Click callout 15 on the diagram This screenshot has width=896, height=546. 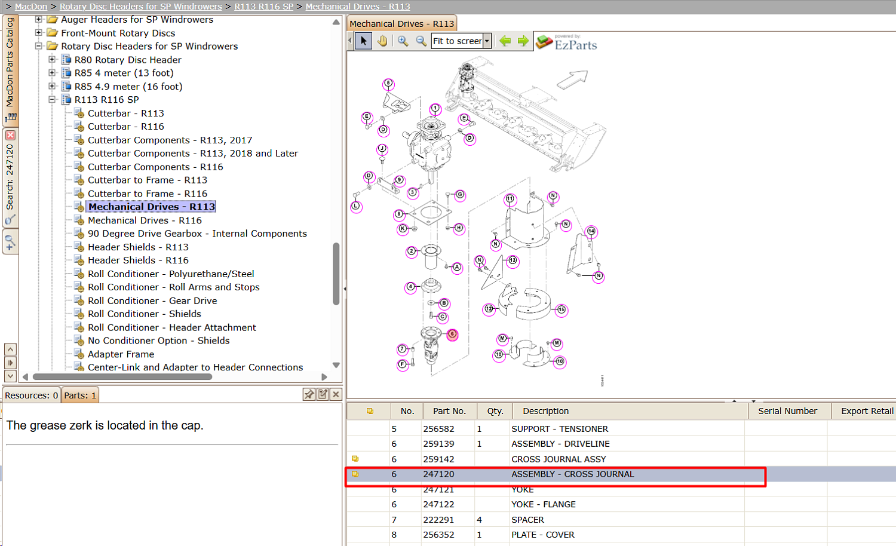561,310
